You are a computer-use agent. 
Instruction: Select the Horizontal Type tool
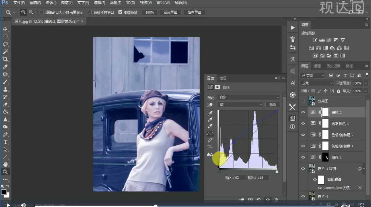coord(5,142)
